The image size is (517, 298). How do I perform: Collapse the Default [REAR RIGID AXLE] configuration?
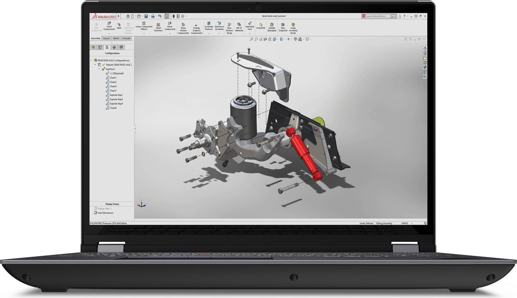click(95, 65)
